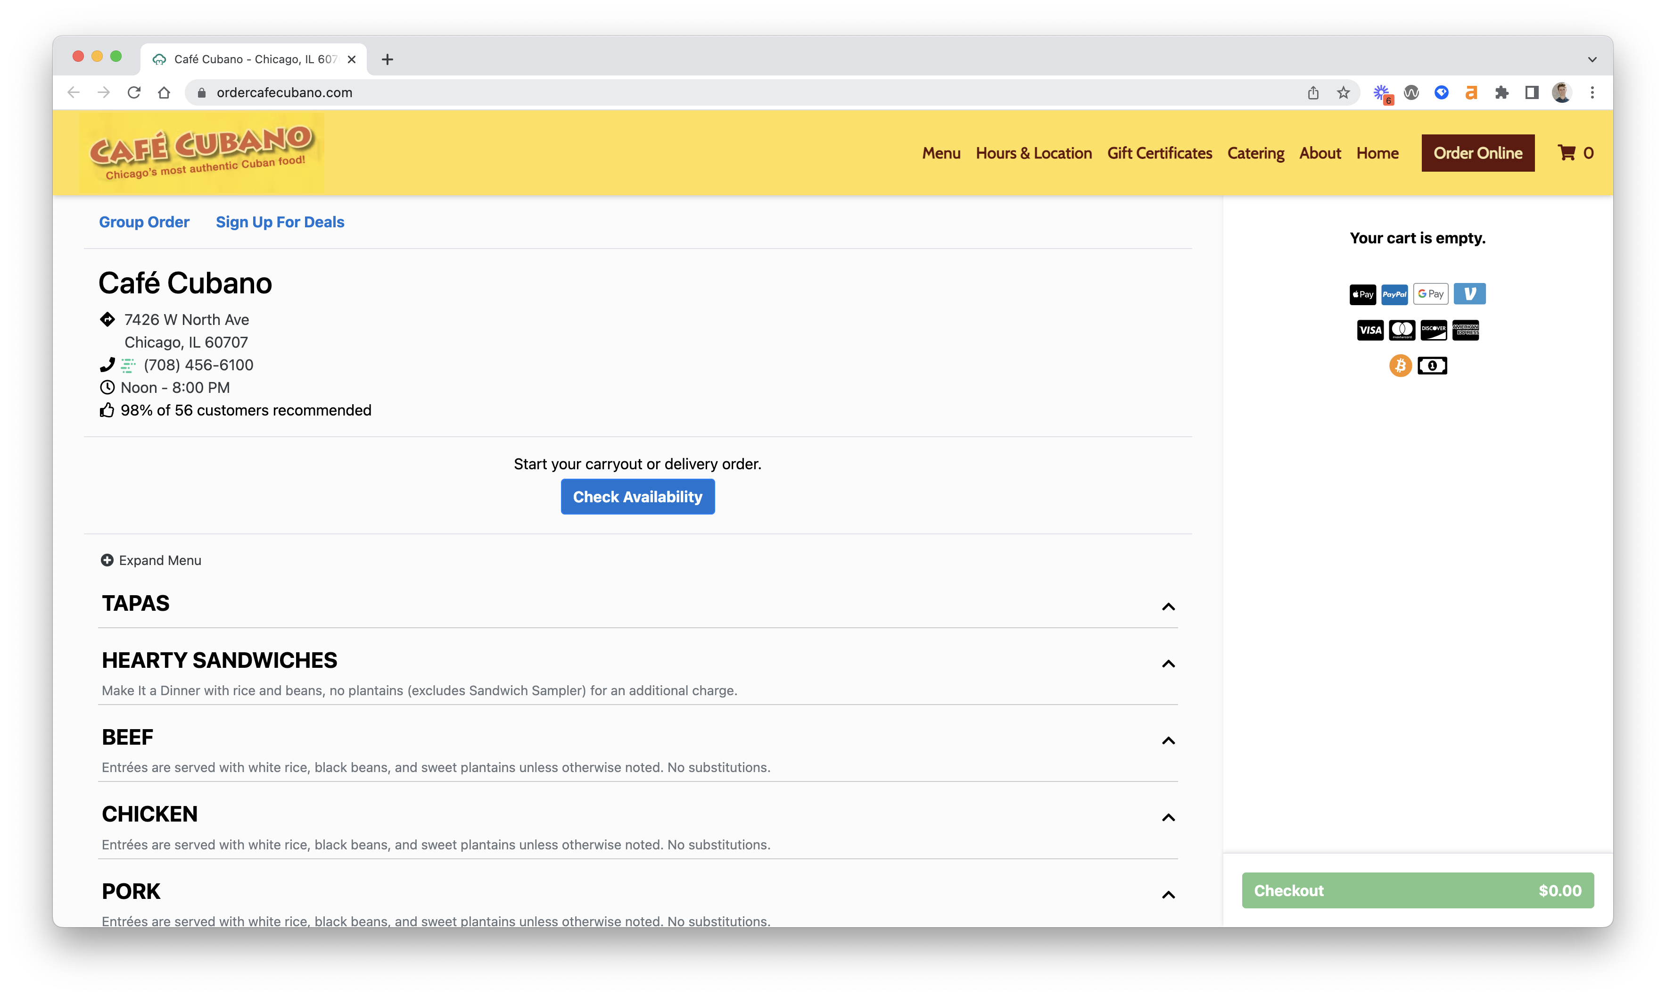Toggle the TAPAS section chevron
1666x997 pixels.
point(1169,607)
